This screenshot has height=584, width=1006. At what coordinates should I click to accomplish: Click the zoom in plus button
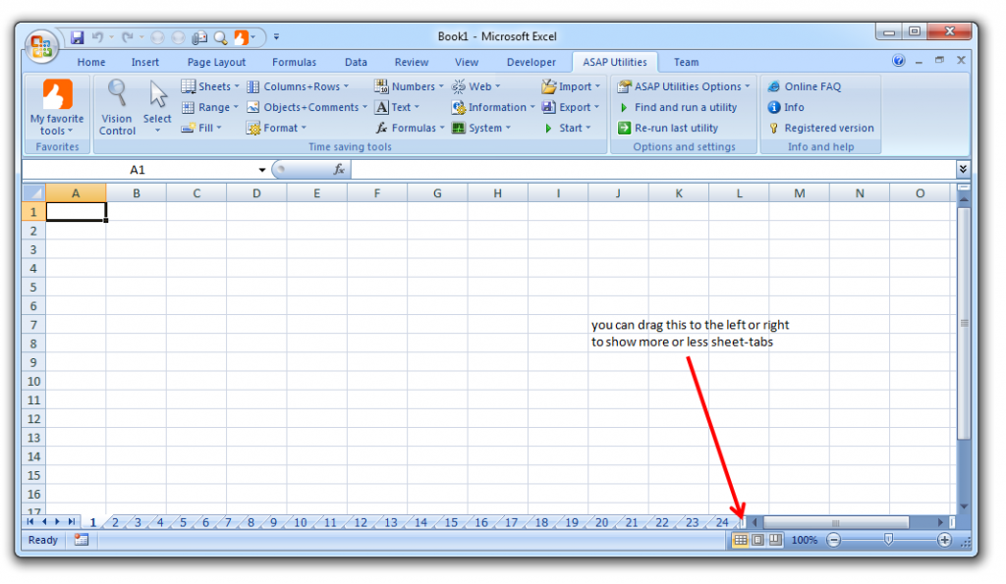[944, 541]
